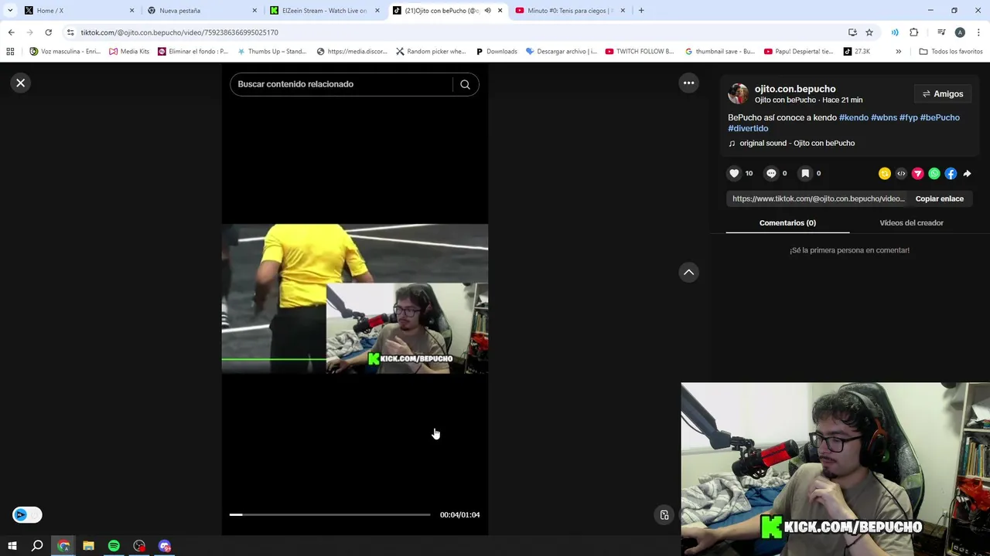Switch to the Nueva pestaña browser tab

tap(200, 11)
